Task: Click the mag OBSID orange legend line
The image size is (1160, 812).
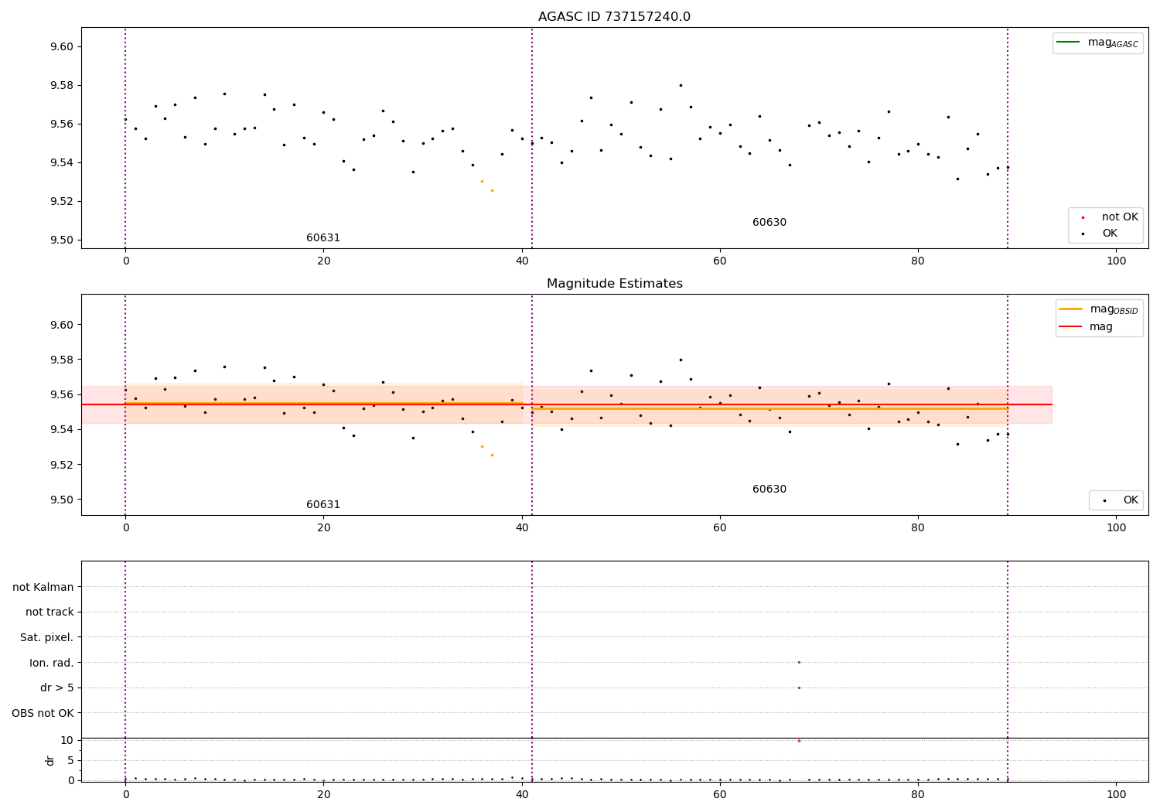Action: click(1070, 309)
